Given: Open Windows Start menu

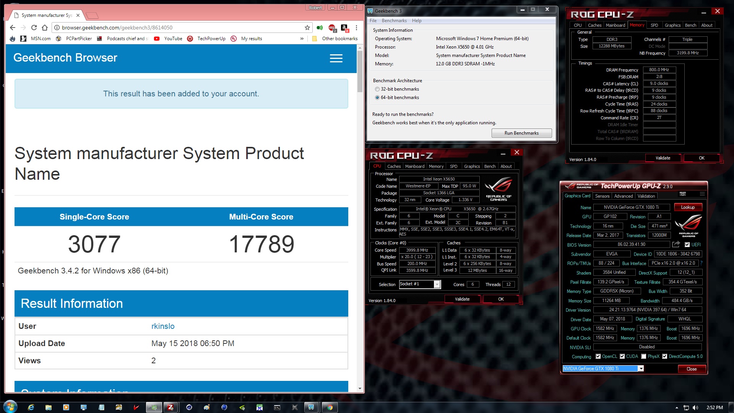Looking at the screenshot, I should point(10,406).
